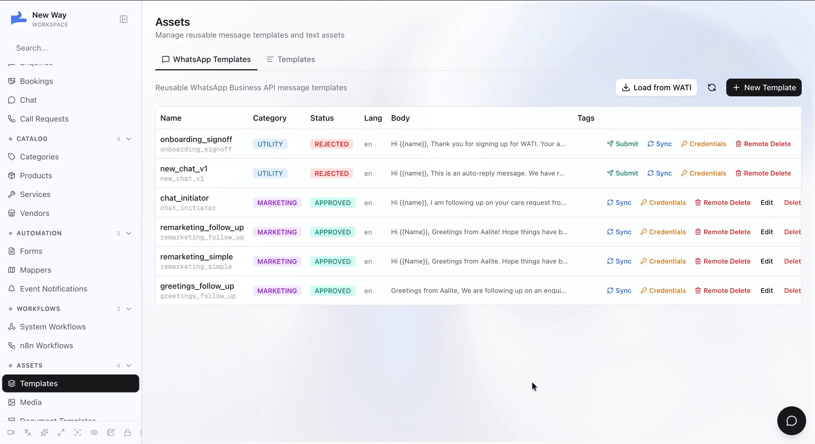This screenshot has height=444, width=815.
Task: Open Bookings in the sidebar
Action: (71, 81)
